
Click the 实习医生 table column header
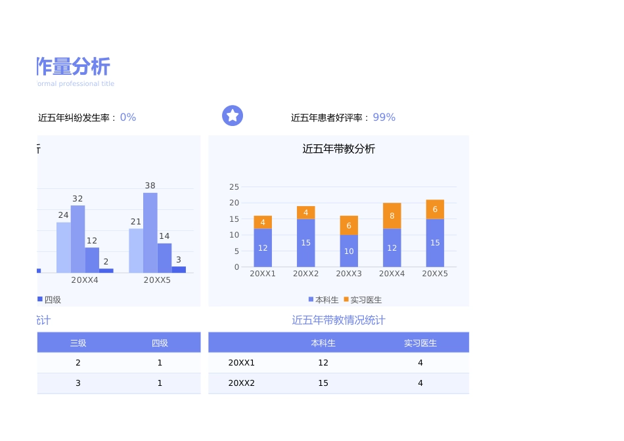[x=420, y=343]
